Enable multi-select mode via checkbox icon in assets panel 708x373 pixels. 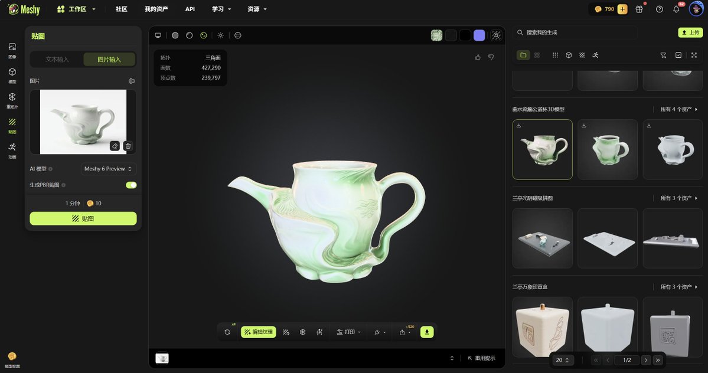tap(678, 55)
